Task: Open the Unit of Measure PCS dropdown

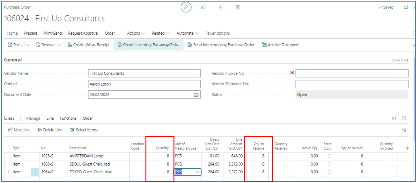Action: [197, 172]
